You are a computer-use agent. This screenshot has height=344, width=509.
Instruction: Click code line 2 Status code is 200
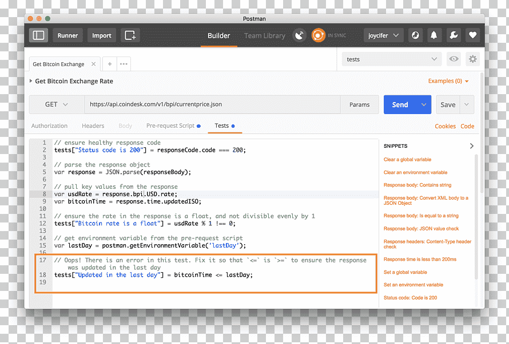pos(150,150)
